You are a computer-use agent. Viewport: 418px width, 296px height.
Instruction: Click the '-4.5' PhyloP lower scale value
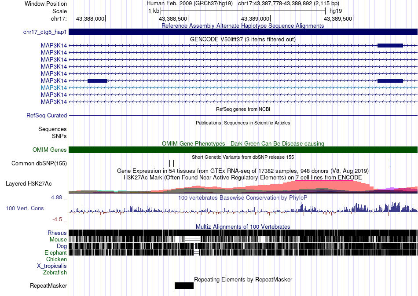pos(57,219)
